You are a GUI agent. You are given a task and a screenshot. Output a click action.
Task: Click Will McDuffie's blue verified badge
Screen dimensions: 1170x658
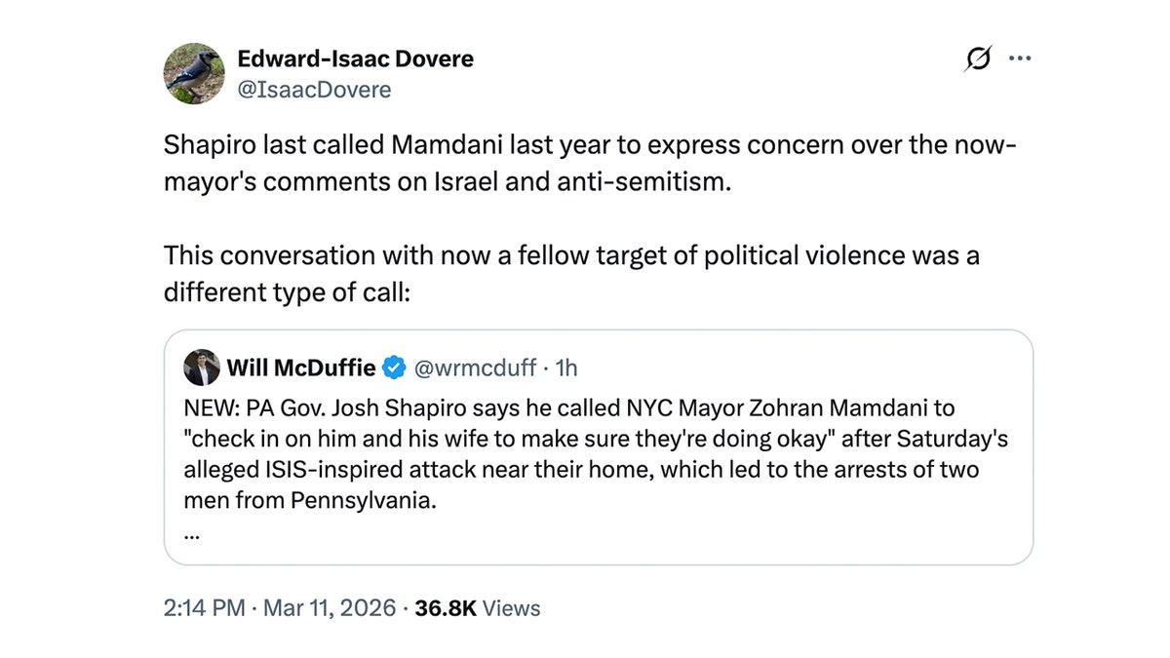pos(394,368)
